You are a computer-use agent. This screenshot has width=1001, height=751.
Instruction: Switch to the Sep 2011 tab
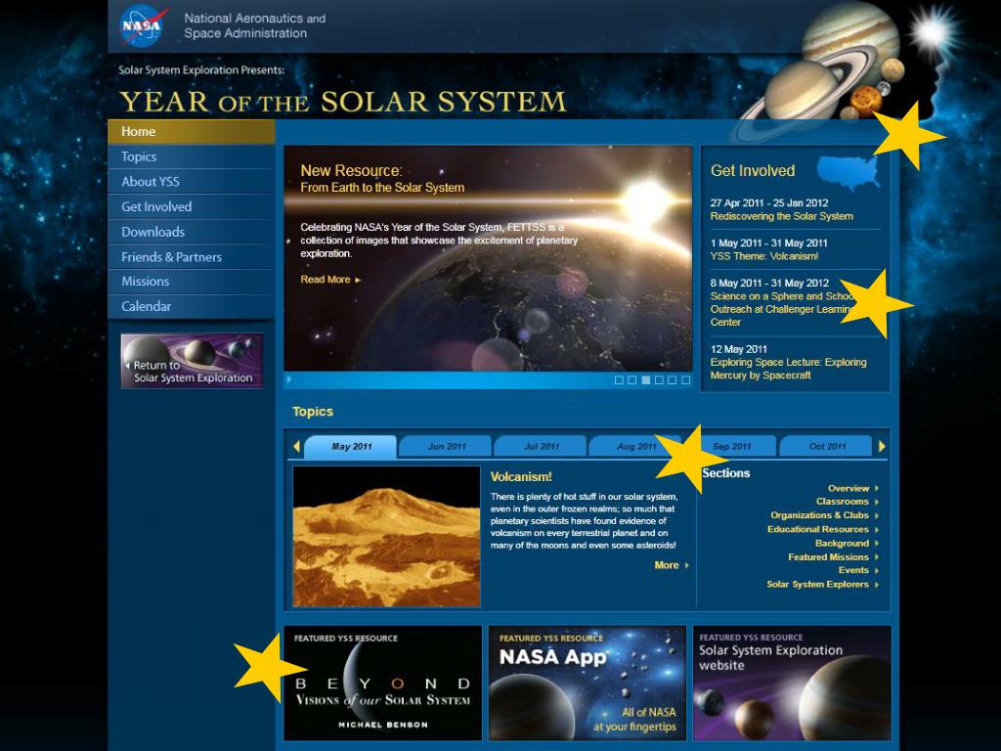click(731, 446)
